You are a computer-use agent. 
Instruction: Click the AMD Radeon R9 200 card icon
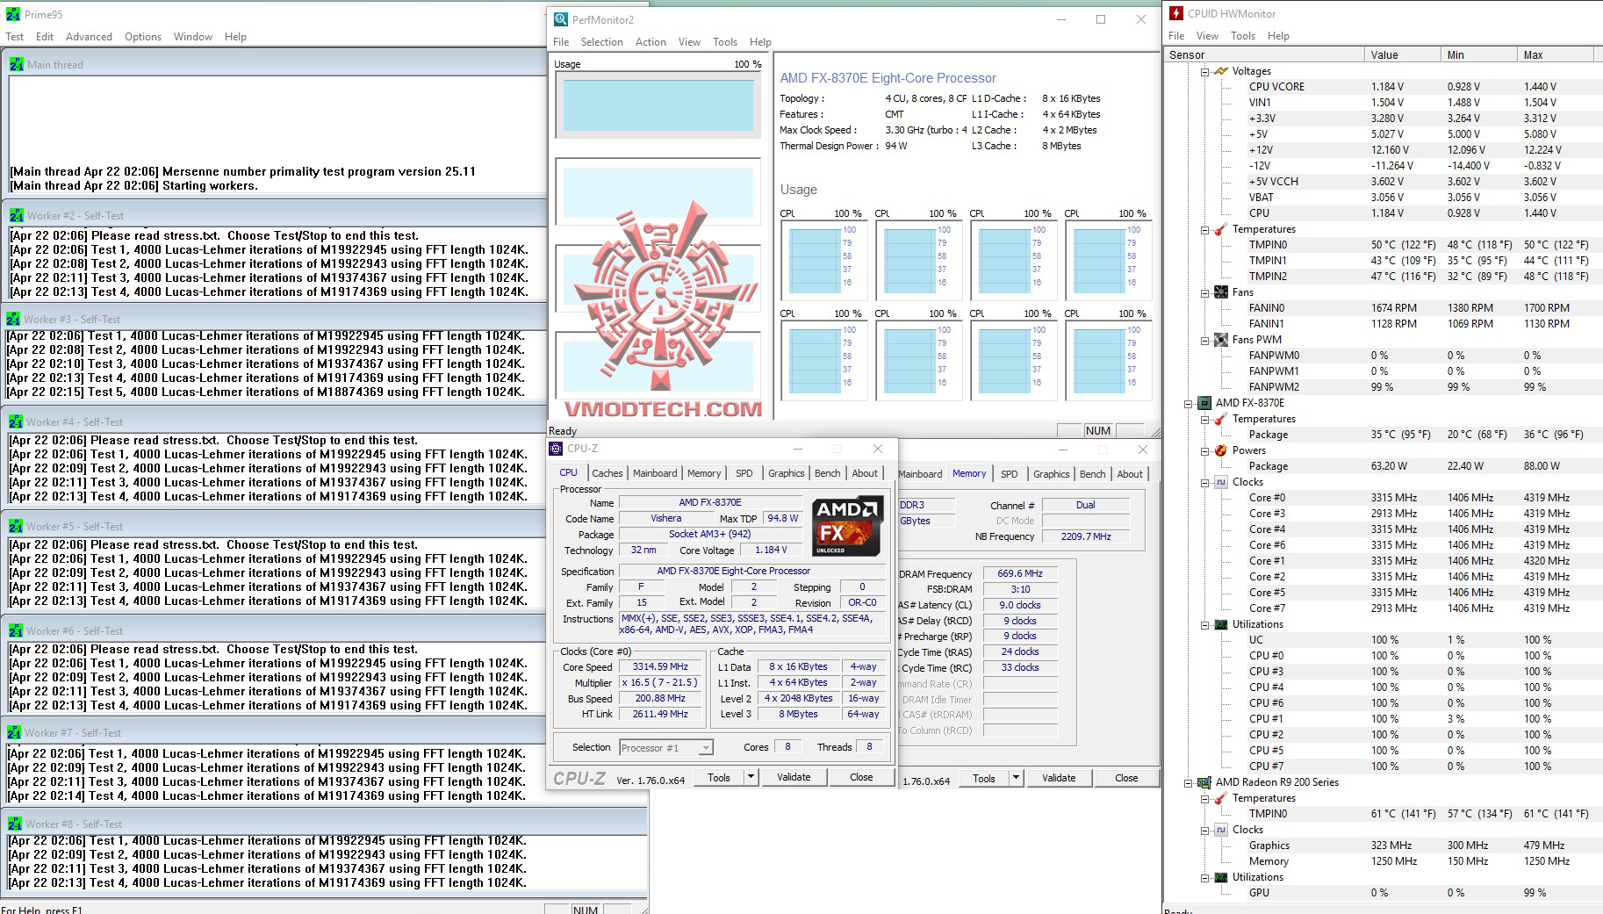[x=1204, y=782]
